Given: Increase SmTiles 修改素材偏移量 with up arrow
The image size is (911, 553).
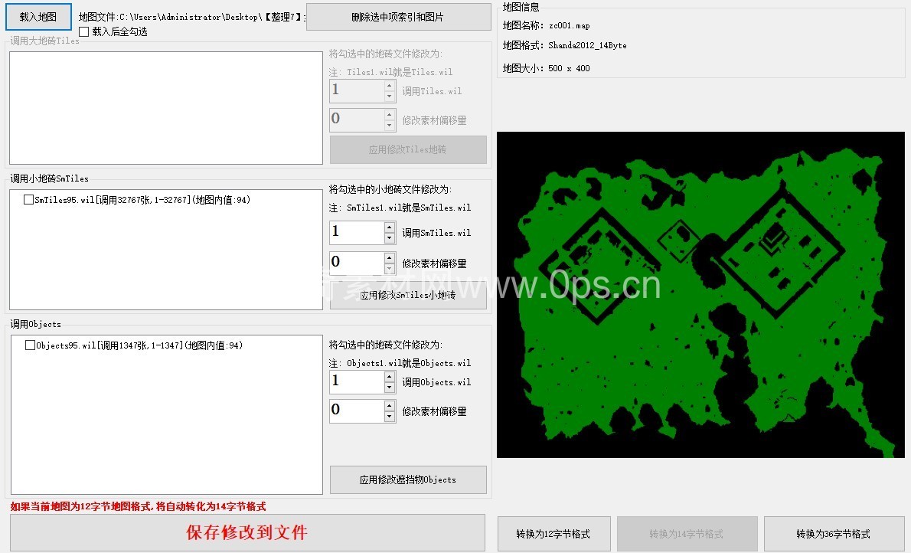Looking at the screenshot, I should coord(390,258).
